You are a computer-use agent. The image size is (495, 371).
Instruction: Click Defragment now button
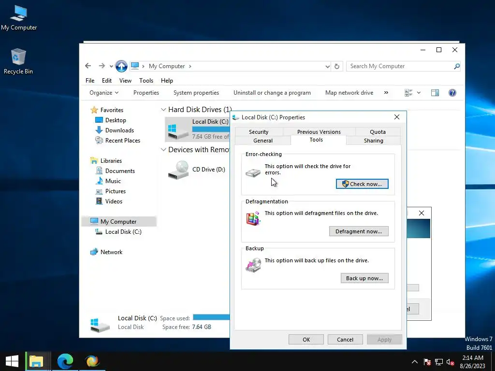coord(359,231)
